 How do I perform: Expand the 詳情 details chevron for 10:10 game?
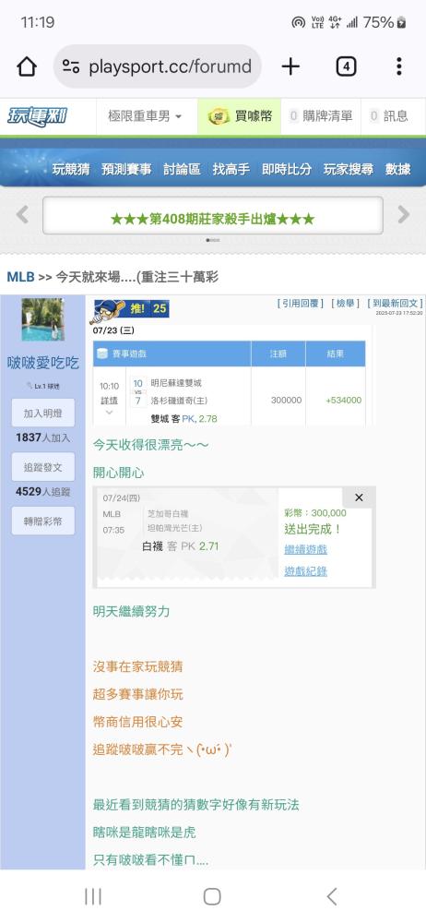pos(109,412)
